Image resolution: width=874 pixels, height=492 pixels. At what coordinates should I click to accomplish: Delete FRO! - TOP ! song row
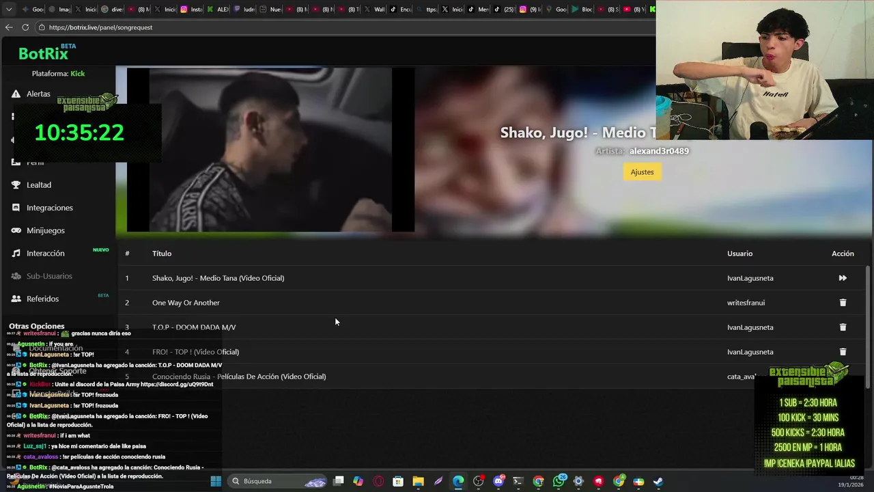point(843,352)
